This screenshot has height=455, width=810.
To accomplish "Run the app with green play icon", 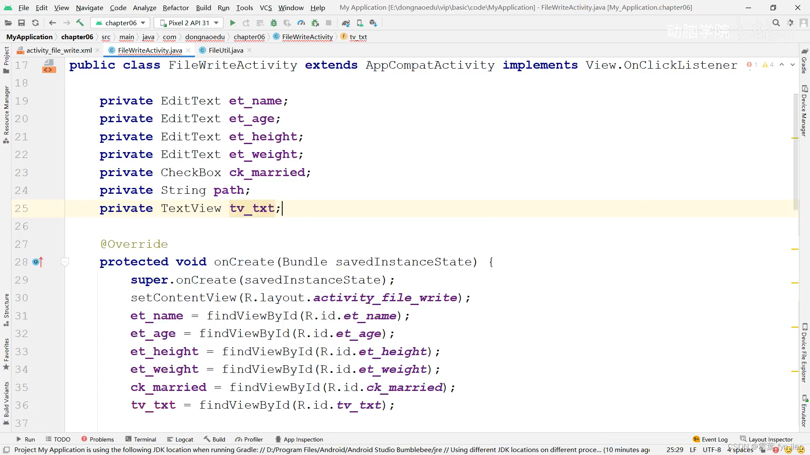I will click(x=232, y=23).
